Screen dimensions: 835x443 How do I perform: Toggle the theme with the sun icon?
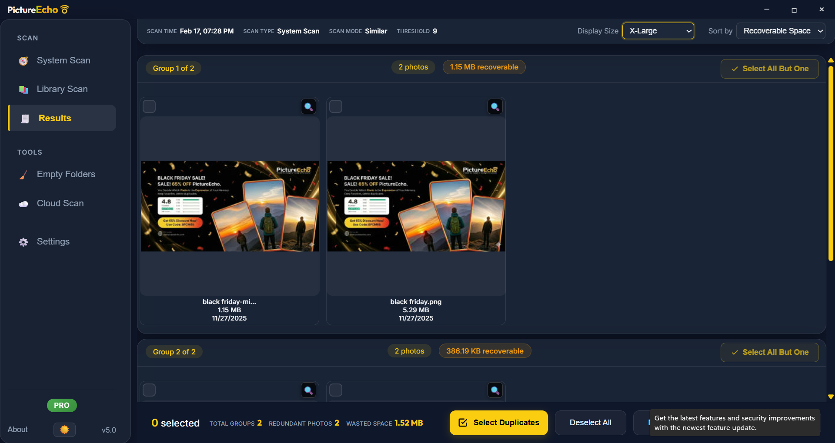[x=64, y=430]
